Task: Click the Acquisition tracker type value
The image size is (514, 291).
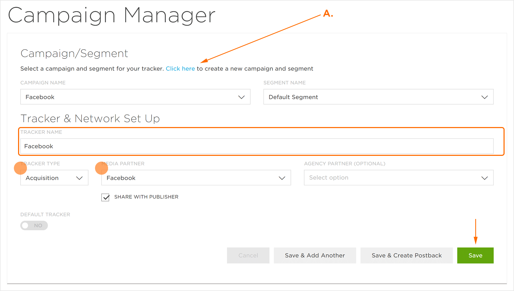Action: click(42, 178)
